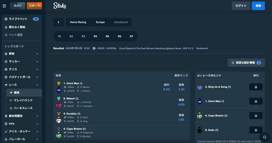Image resolution: width=272 pixels, height=143 pixels.
Task: Open the headset live support button
Action: tap(264, 137)
